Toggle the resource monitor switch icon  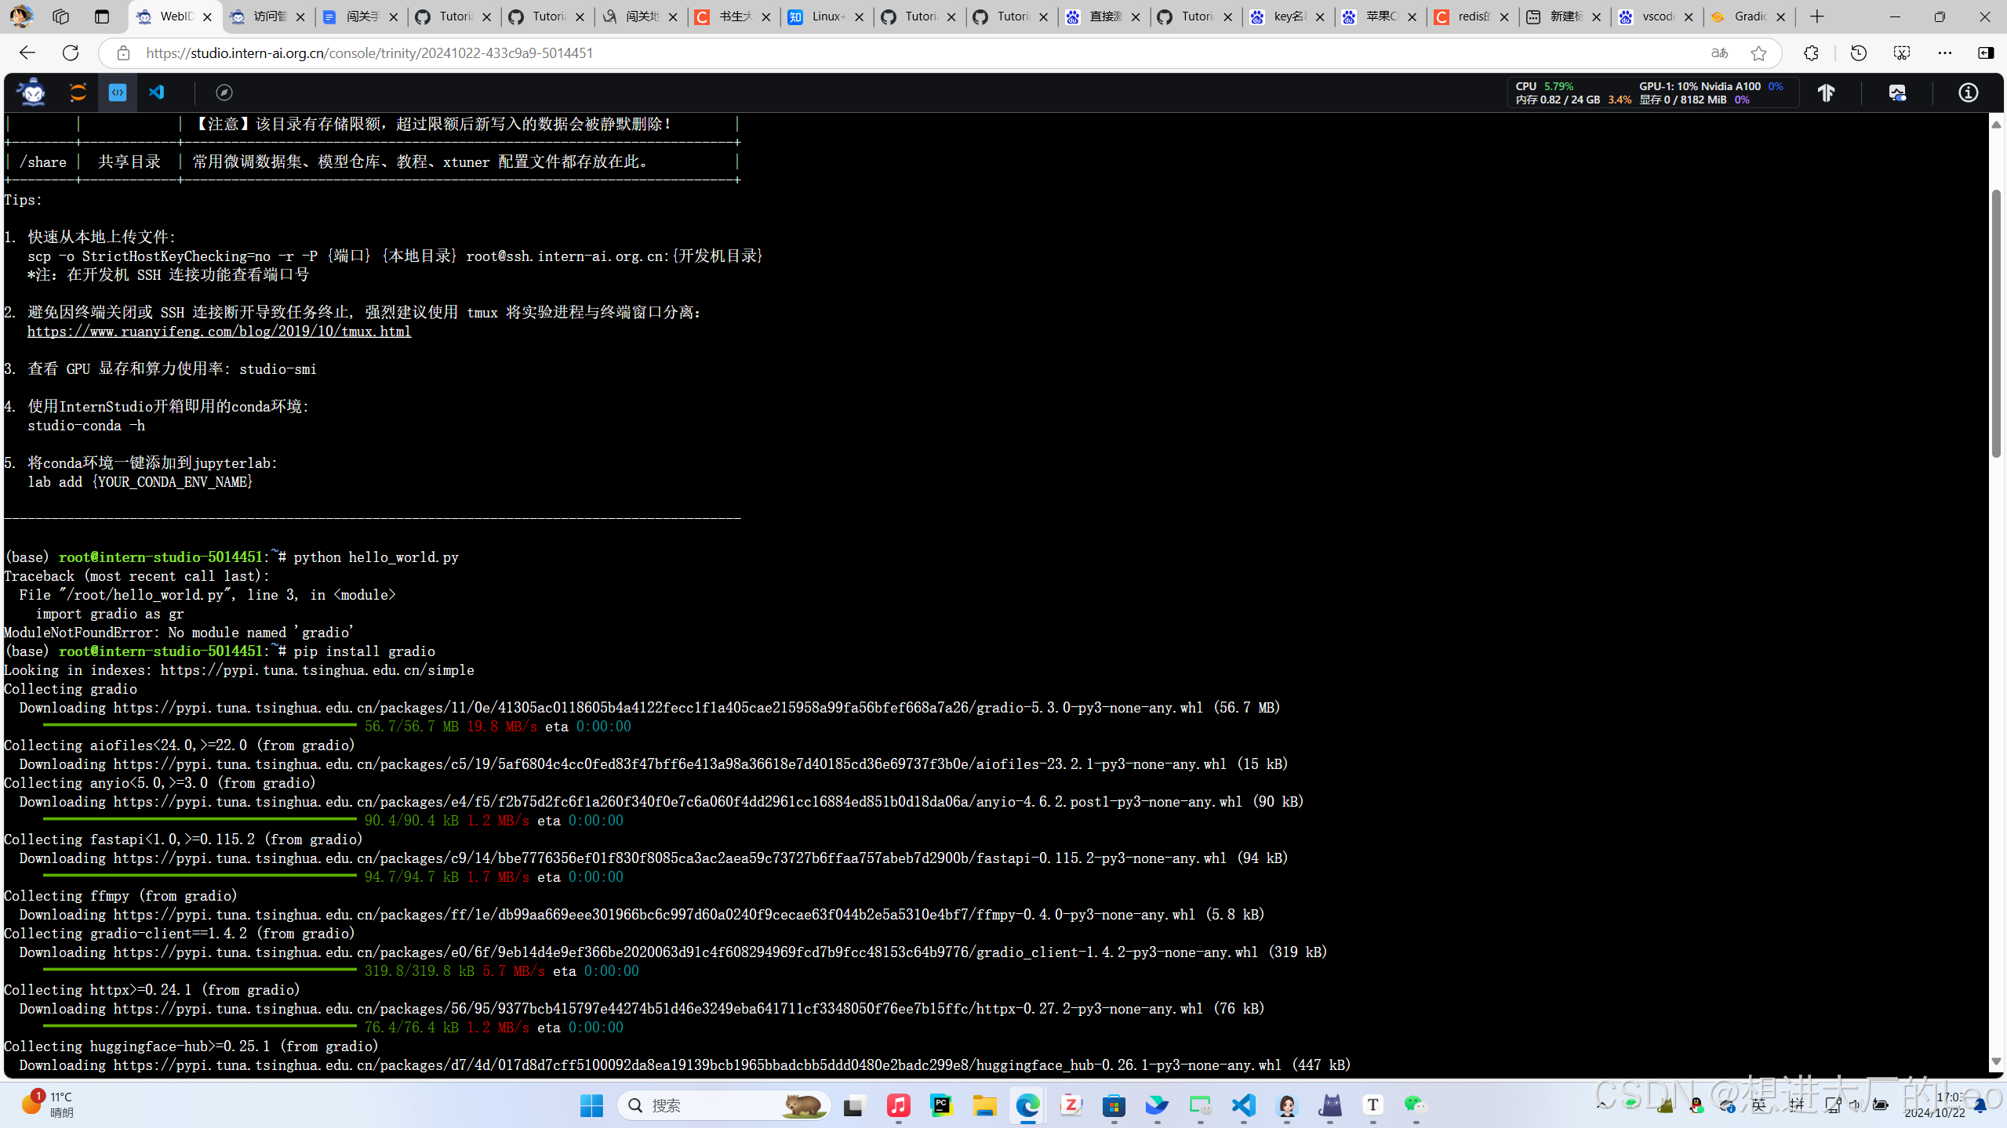tap(1897, 92)
